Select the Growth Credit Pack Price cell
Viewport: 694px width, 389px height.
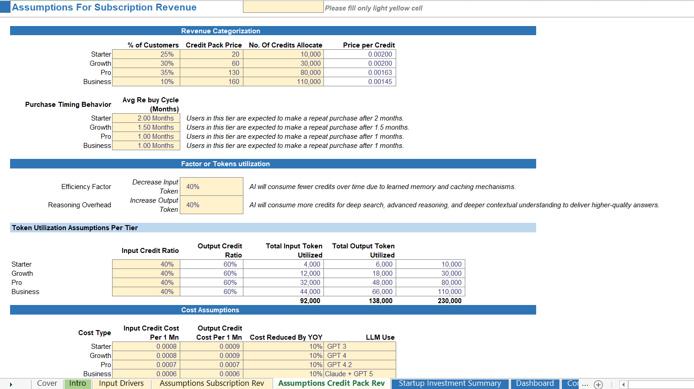211,63
